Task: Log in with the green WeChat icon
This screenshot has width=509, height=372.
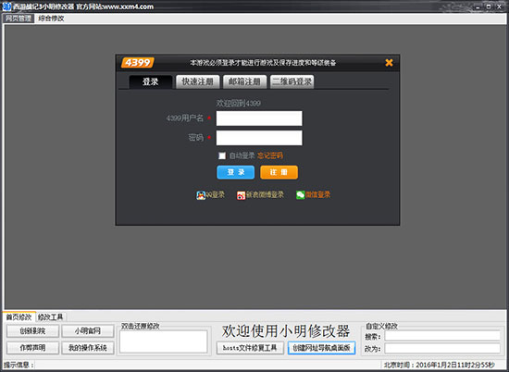Action: click(x=300, y=194)
